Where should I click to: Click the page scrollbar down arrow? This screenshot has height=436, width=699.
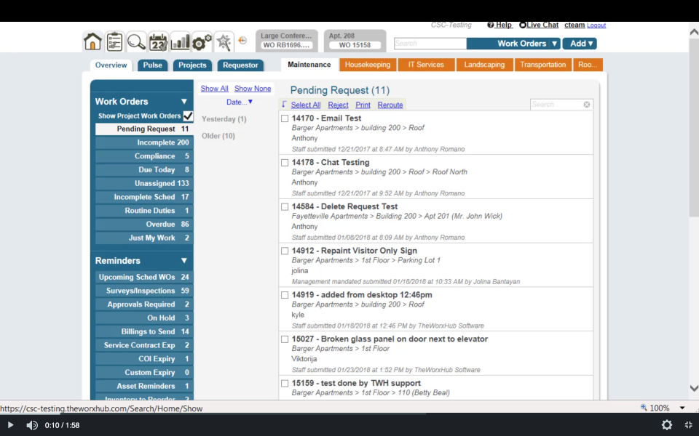(694, 388)
